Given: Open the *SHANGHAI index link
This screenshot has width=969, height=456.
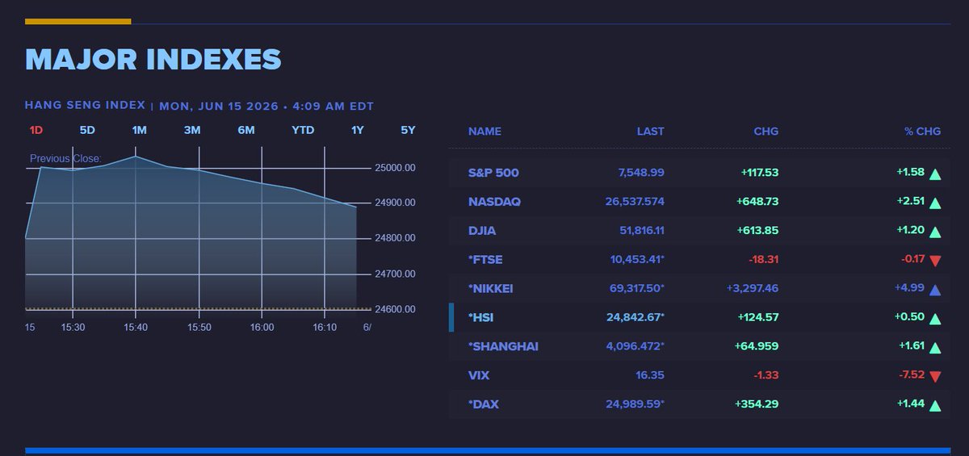Looking at the screenshot, I should (x=503, y=347).
